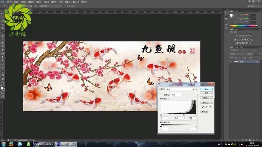The height and width of the screenshot is (147, 262).
Task: Add a Brightness/Contrast adjustment from Adjustments panel
Action: point(237,36)
